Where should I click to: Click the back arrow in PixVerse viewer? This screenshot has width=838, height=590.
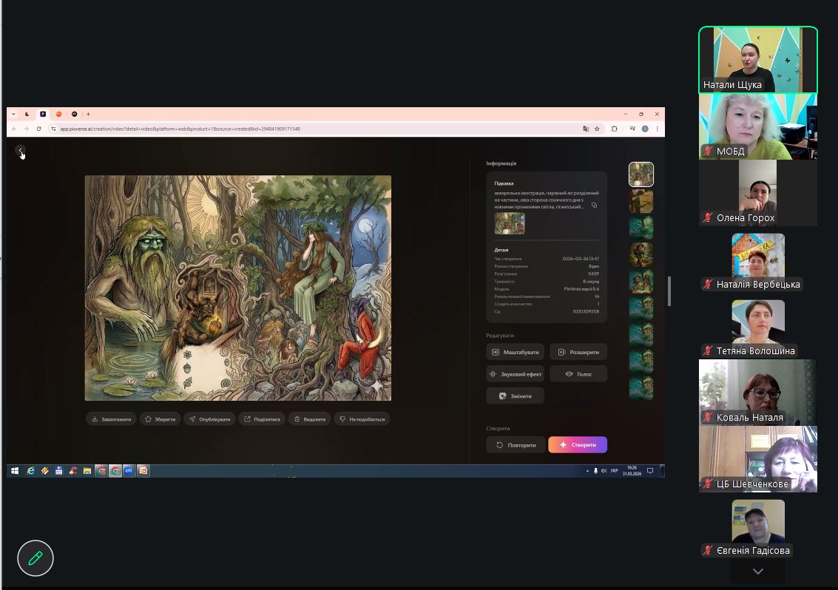(21, 151)
